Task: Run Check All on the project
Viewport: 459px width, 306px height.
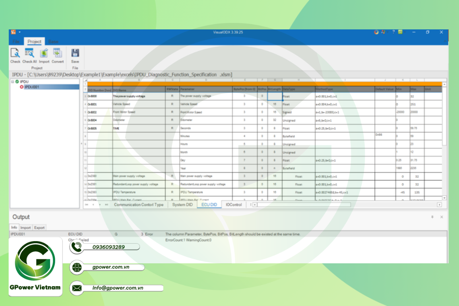Action: pos(29,53)
